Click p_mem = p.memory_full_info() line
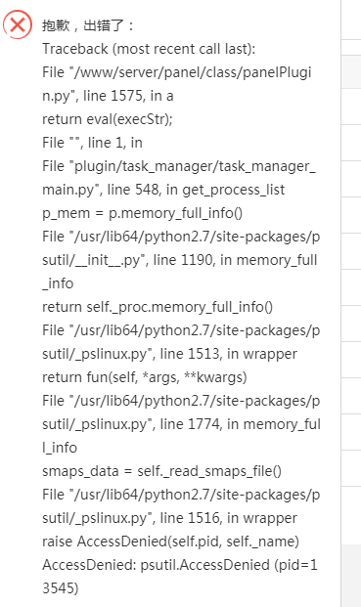 coord(142,213)
